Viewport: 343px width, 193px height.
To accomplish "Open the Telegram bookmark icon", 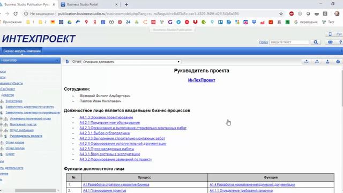I will coord(178,22).
